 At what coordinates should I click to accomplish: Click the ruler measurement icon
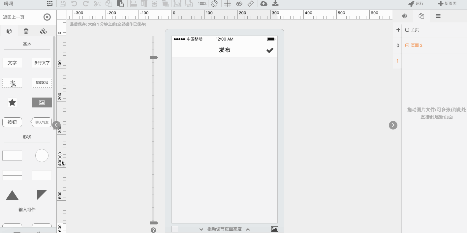click(x=250, y=4)
